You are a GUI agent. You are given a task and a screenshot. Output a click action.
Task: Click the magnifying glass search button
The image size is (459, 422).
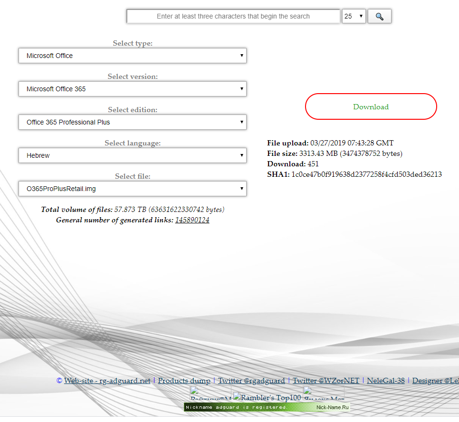click(379, 17)
